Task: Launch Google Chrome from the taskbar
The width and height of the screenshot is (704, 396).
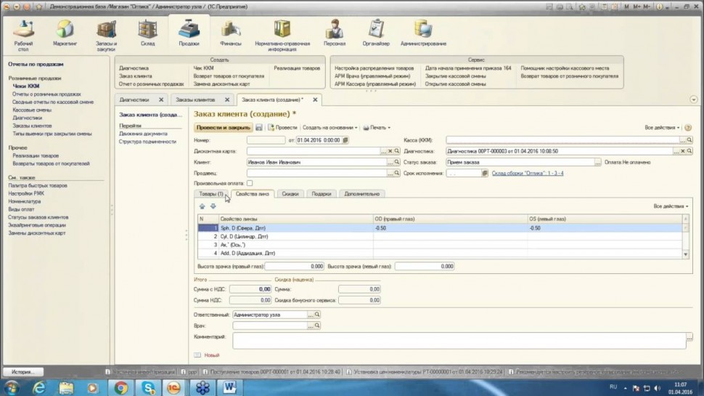Action: 120,387
